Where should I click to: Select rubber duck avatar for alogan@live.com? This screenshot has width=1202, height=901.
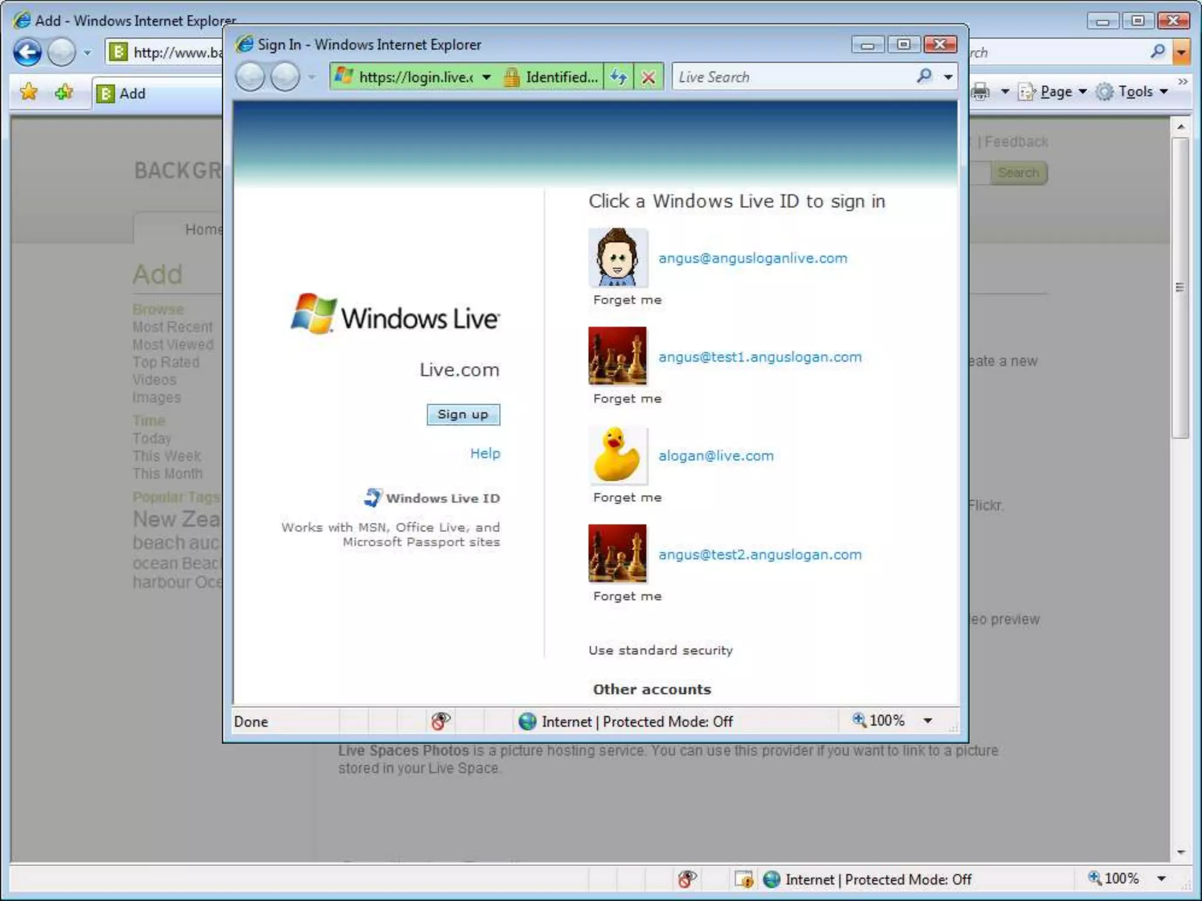coord(617,455)
